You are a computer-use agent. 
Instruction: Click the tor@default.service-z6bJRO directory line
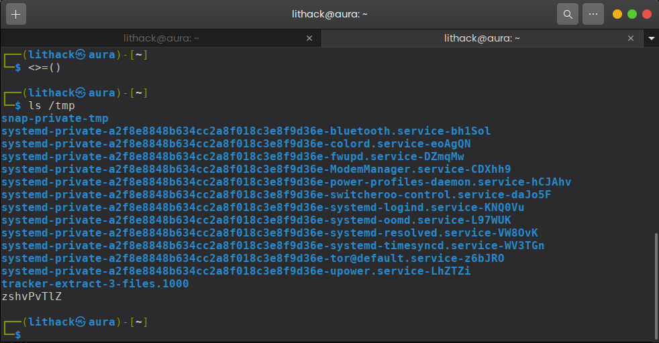tap(252, 259)
